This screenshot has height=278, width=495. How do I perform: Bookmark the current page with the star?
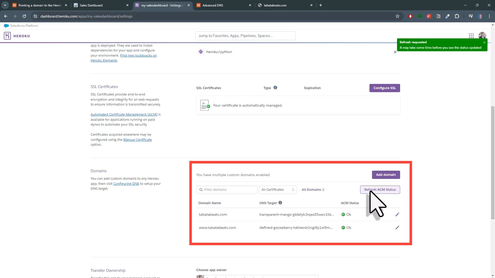398,16
